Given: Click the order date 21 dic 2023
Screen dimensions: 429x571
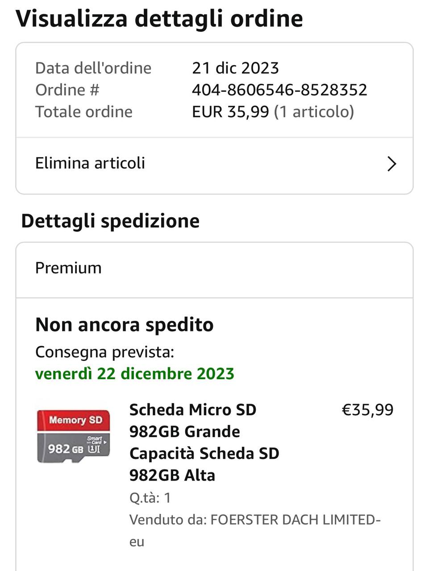Looking at the screenshot, I should tap(235, 68).
